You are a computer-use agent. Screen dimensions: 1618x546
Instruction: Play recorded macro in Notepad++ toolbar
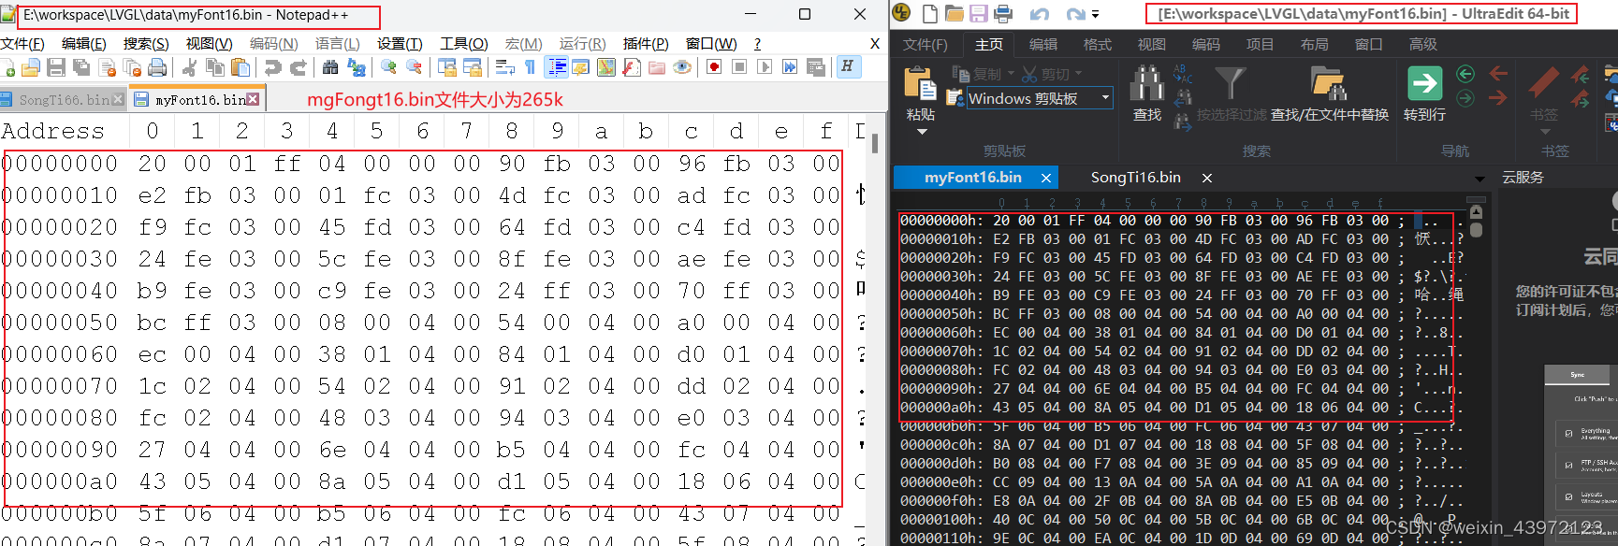tap(765, 67)
